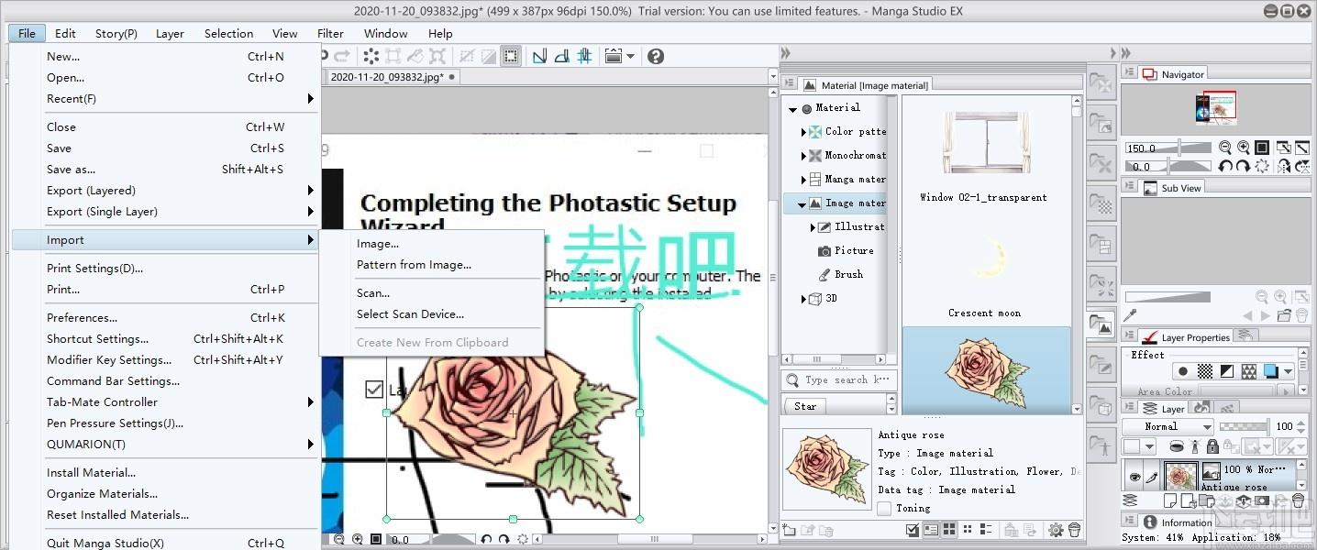1317x550 pixels.
Task: Click the Redo arrow icon
Action: pos(342,56)
